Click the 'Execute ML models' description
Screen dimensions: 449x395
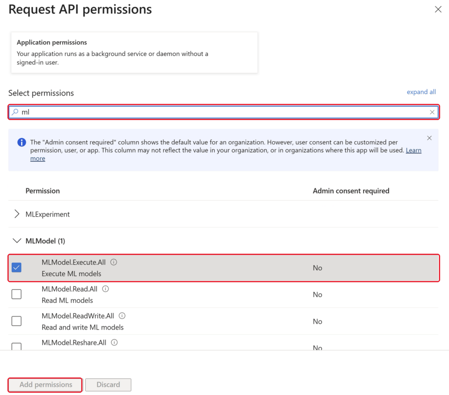(x=71, y=274)
